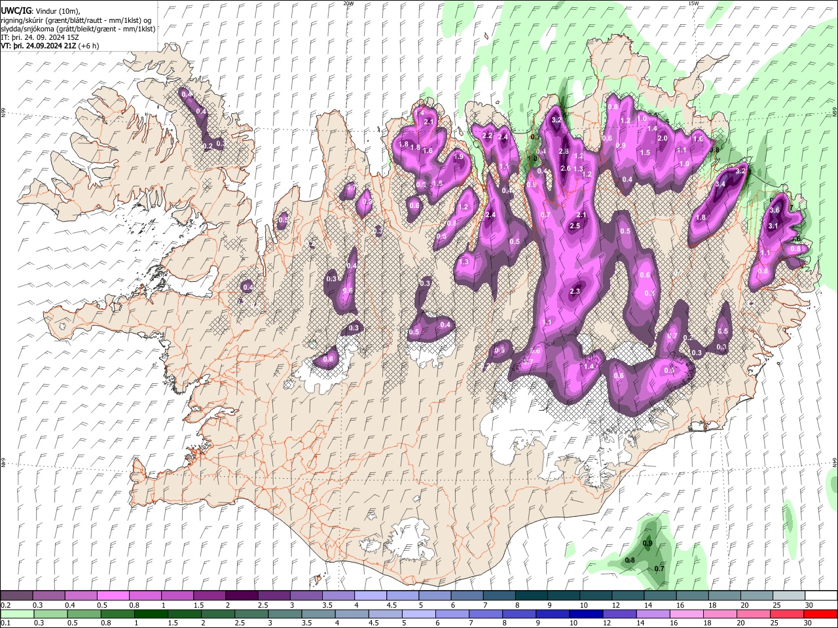
Task: Click the 64N latitude label on the right edge
Action: tap(835, 462)
